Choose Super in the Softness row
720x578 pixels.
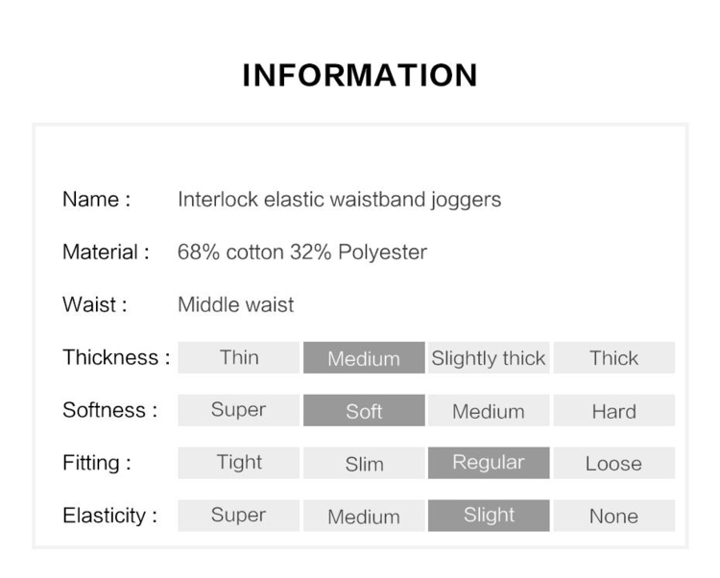pyautogui.click(x=239, y=410)
